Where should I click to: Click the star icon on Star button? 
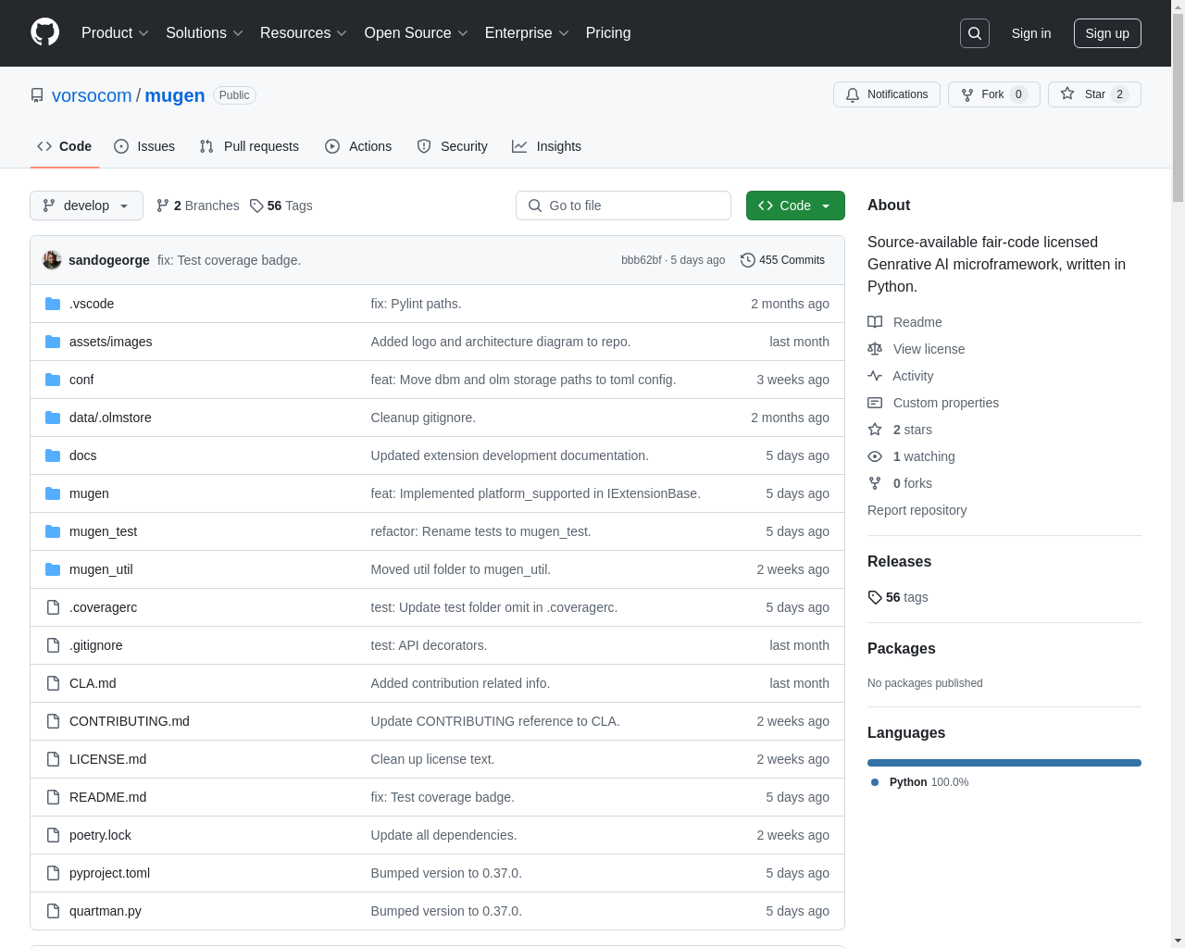(x=1067, y=94)
